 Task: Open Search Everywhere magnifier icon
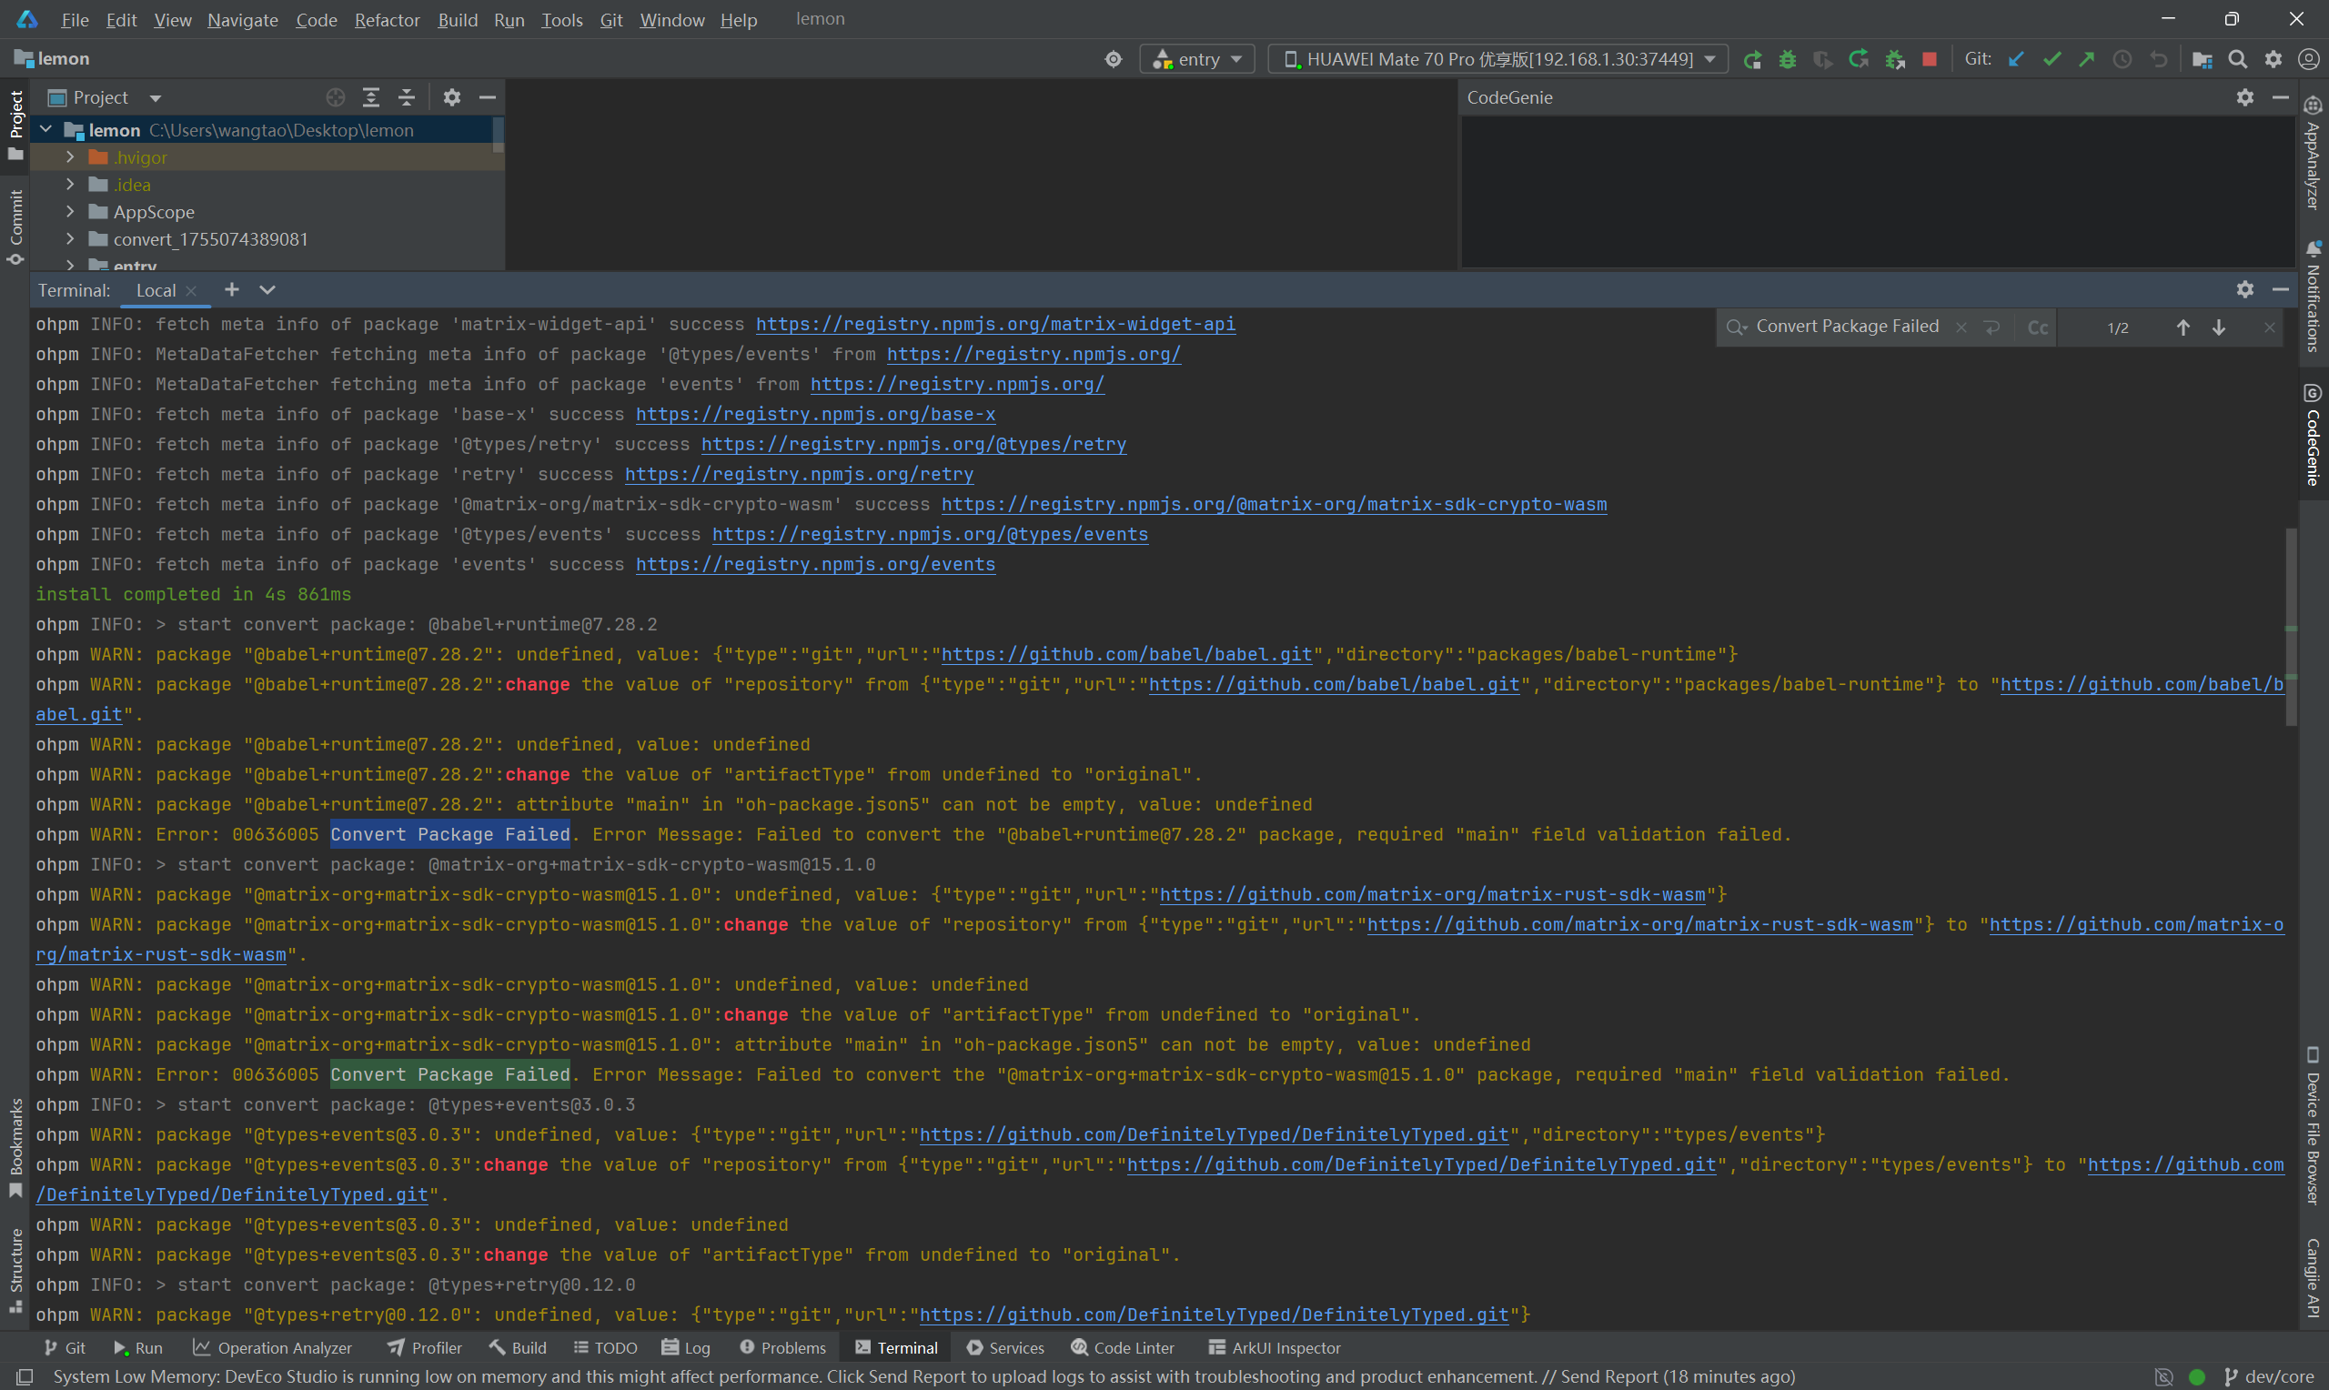(2238, 59)
